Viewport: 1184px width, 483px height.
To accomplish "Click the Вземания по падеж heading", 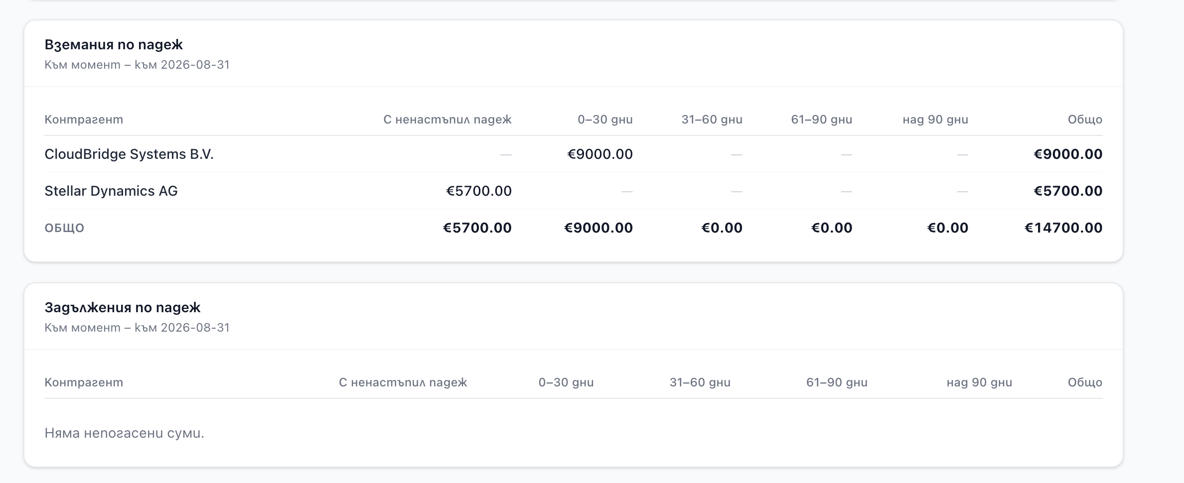I will click(x=114, y=45).
